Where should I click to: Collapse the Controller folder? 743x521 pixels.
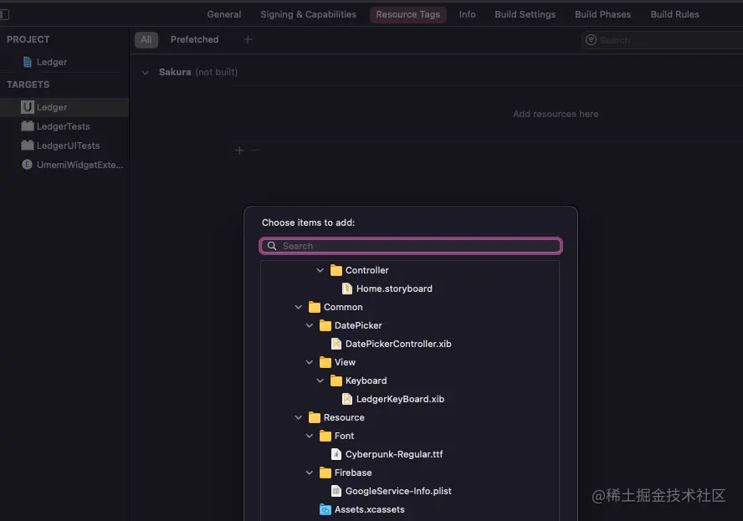[320, 270]
